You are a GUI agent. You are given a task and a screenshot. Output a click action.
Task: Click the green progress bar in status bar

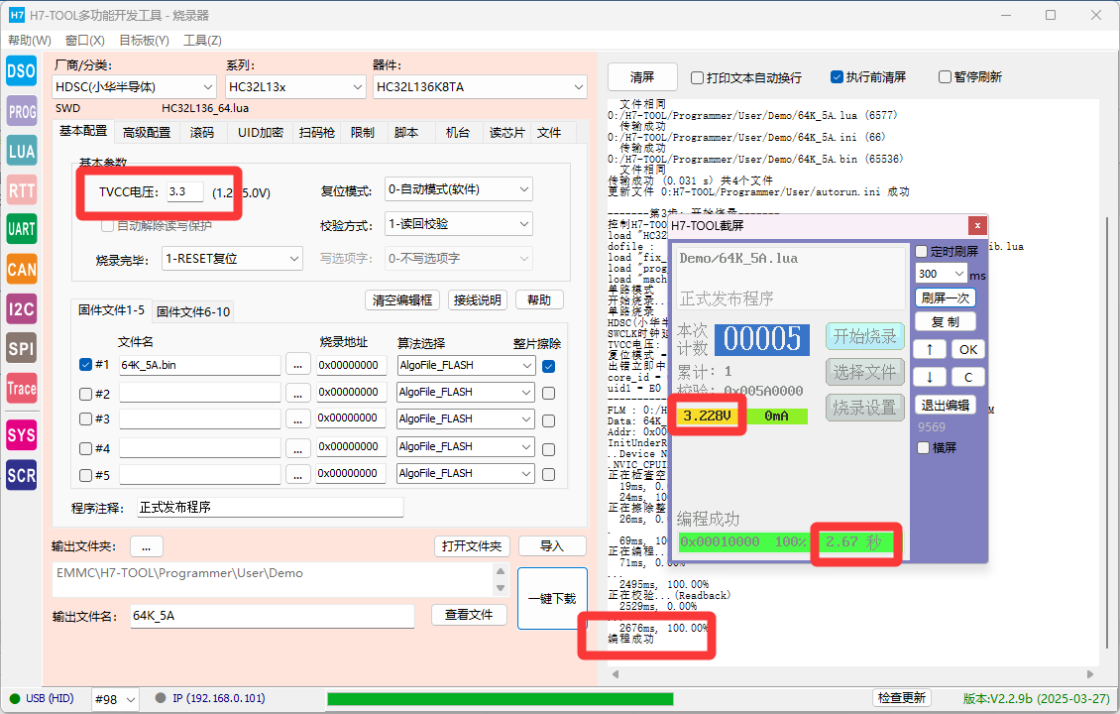tap(500, 698)
